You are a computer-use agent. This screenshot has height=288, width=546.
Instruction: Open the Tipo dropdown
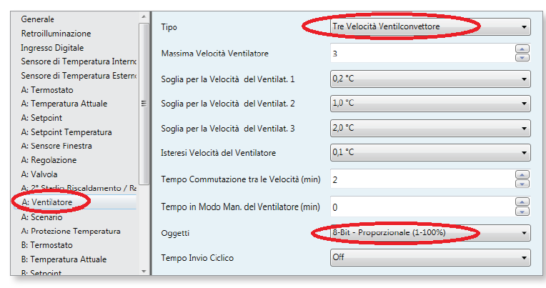point(430,27)
